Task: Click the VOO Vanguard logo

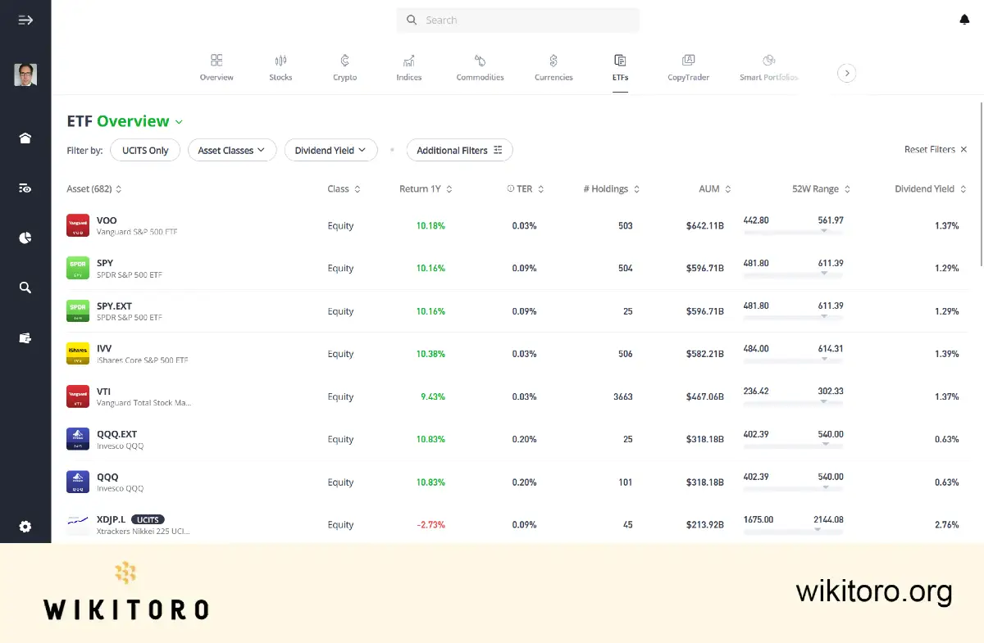Action: [78, 225]
